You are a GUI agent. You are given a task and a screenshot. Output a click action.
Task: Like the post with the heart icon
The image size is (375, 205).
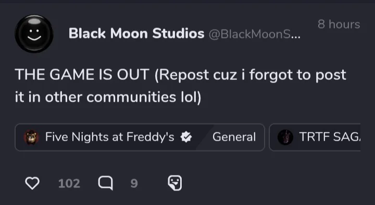click(32, 183)
